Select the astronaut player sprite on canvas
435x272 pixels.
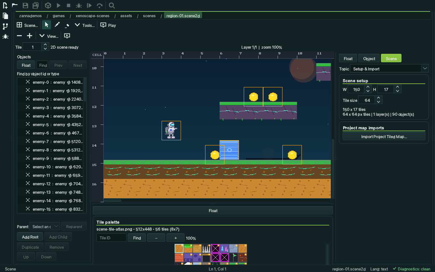pos(171,131)
